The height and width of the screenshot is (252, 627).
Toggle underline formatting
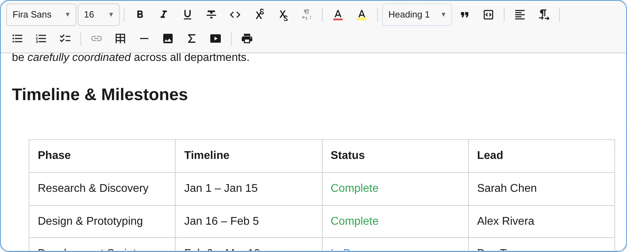click(x=188, y=15)
